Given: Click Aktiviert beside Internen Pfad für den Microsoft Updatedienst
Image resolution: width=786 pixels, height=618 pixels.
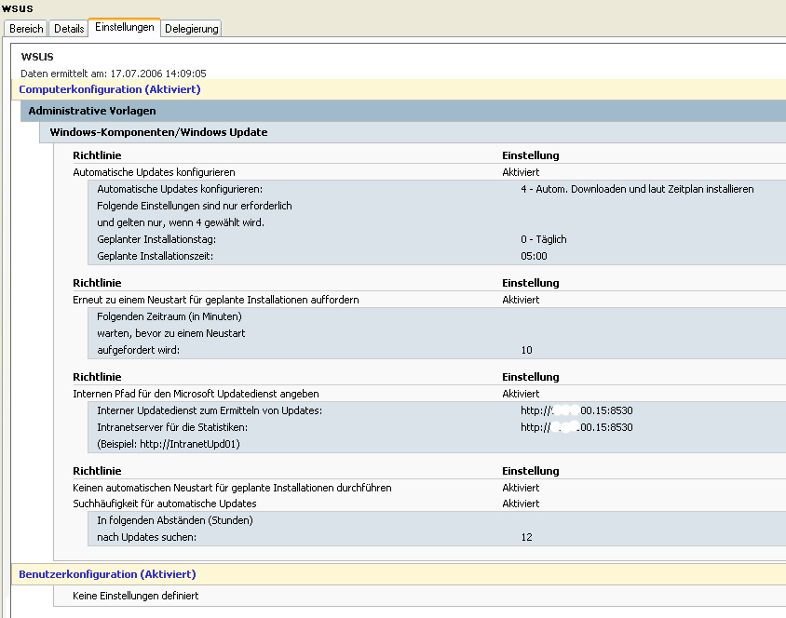Looking at the screenshot, I should point(521,394).
